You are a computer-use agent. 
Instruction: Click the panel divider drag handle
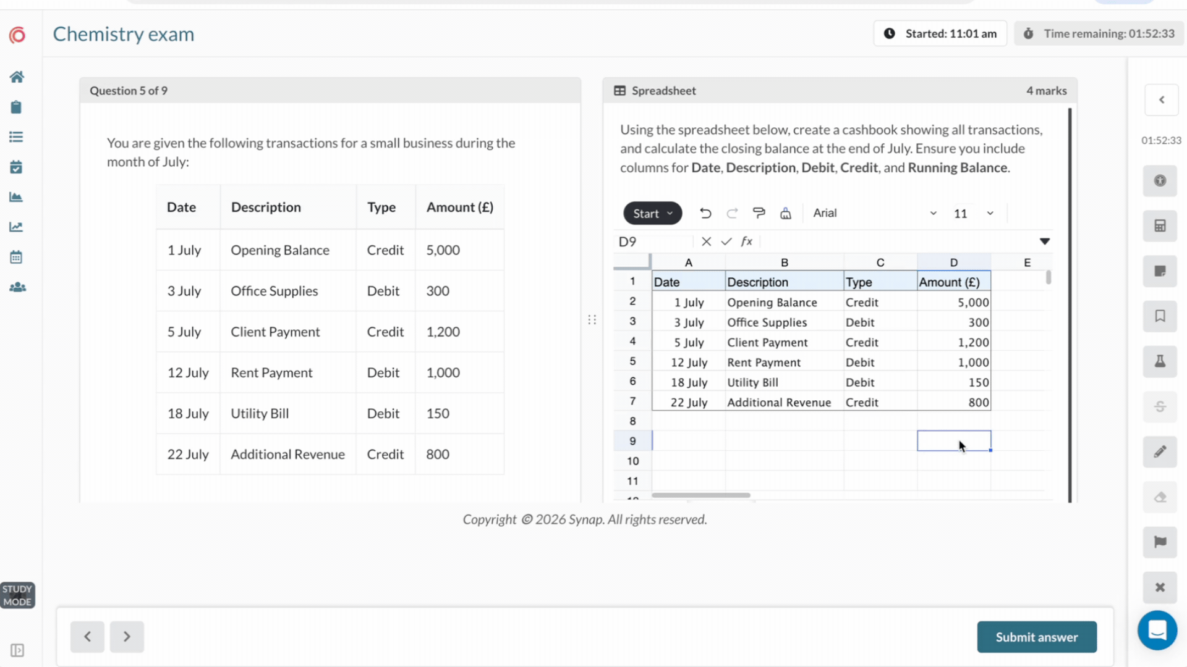[592, 319]
